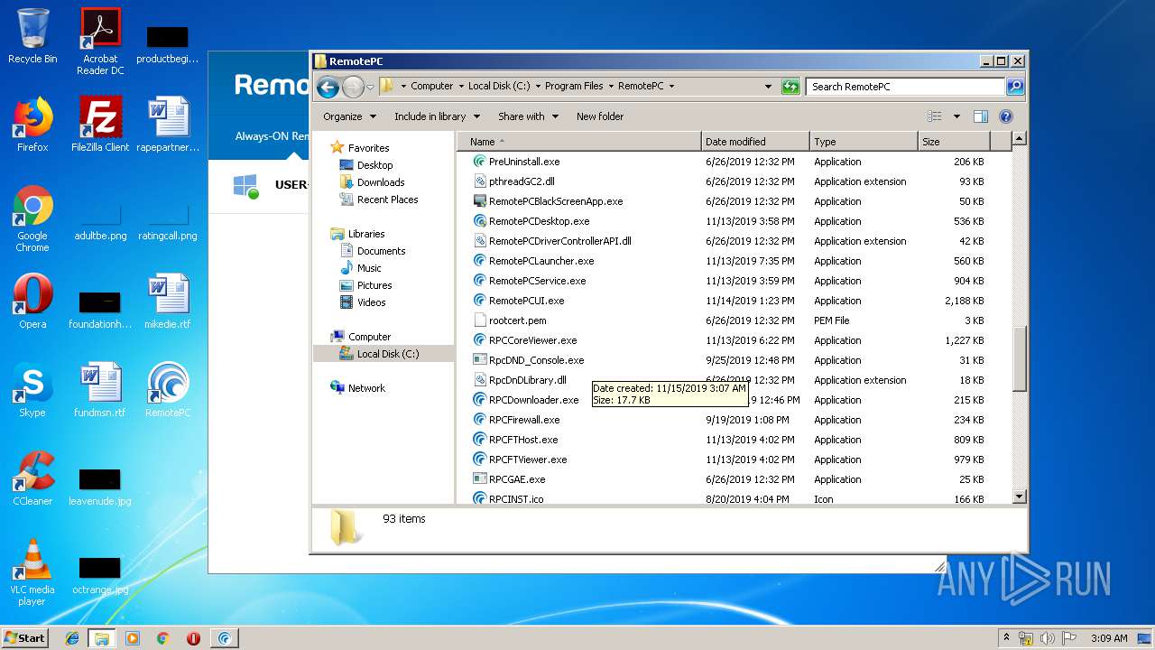Click Start button
The image size is (1155, 650).
[25, 638]
